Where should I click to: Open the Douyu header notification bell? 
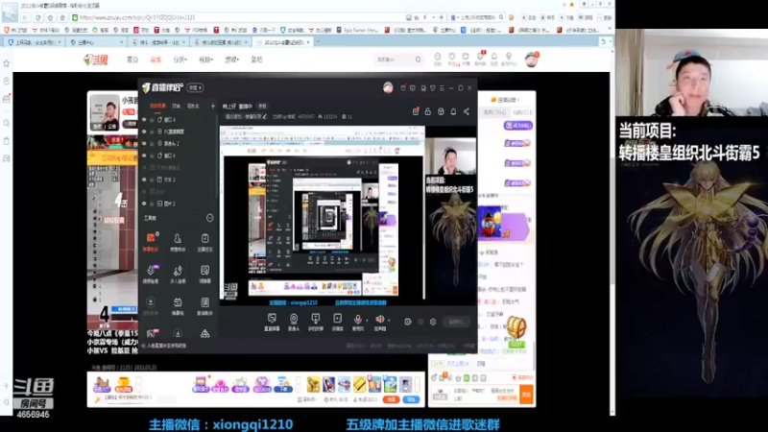point(494,59)
